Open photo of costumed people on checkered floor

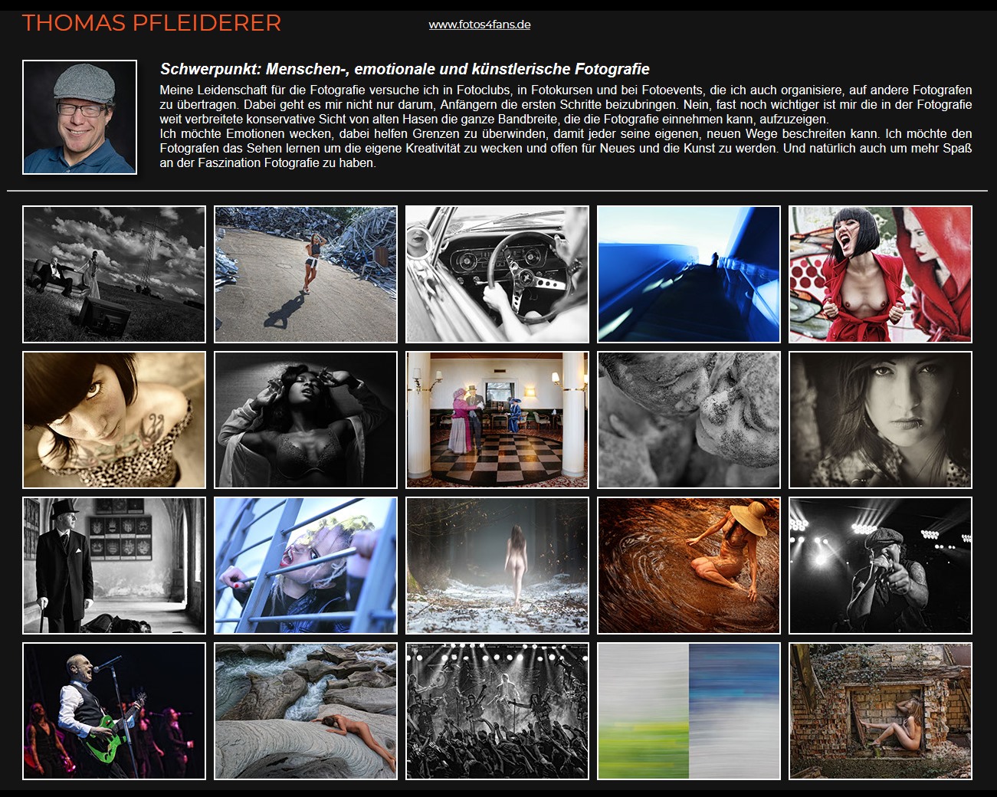[x=497, y=420]
